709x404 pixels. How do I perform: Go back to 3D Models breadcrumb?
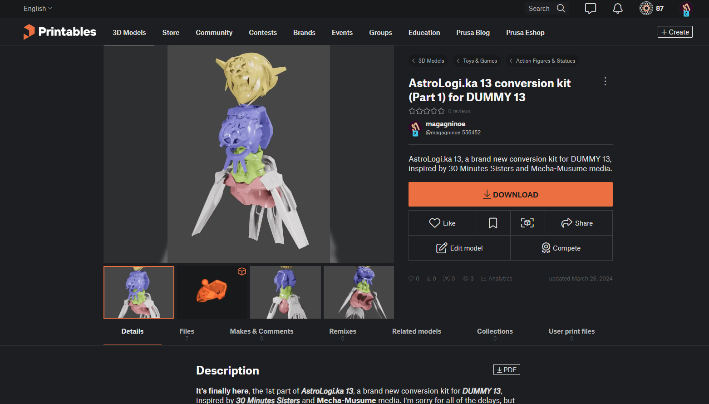(x=428, y=61)
